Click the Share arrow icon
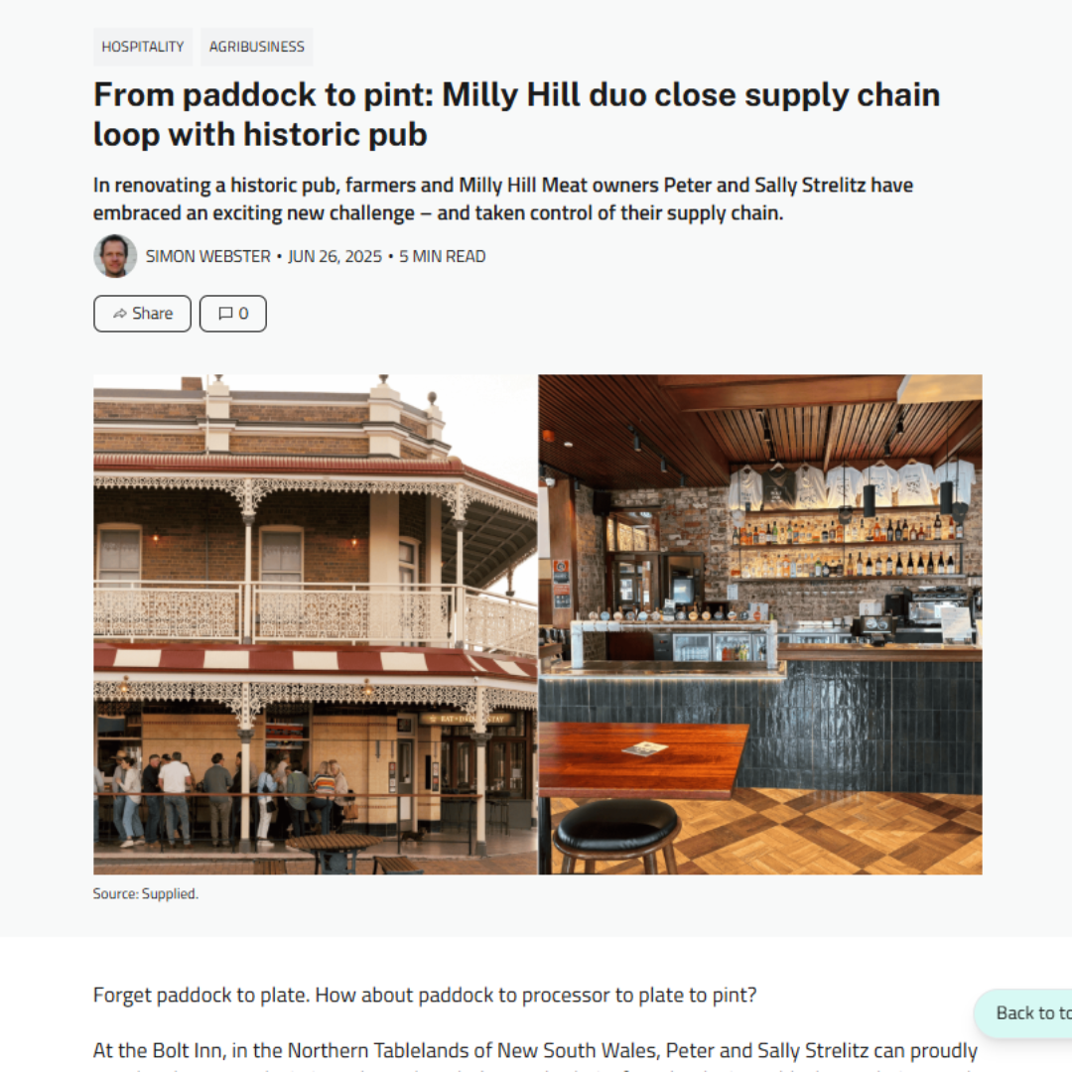The image size is (1072, 1072). tap(120, 313)
